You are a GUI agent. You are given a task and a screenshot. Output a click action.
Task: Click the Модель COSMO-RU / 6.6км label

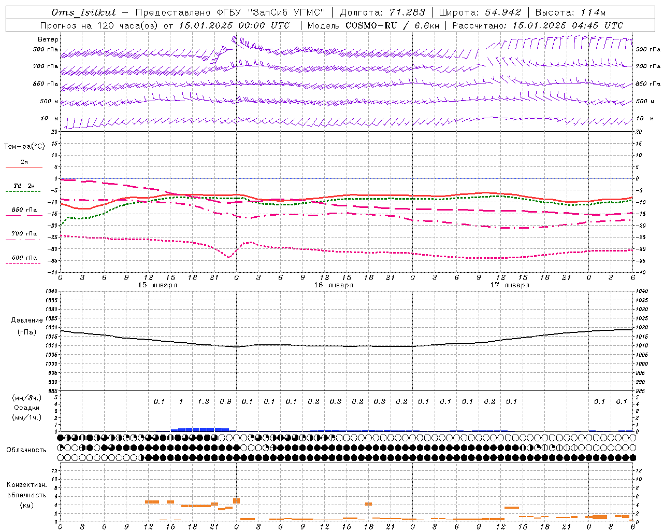[373, 25]
